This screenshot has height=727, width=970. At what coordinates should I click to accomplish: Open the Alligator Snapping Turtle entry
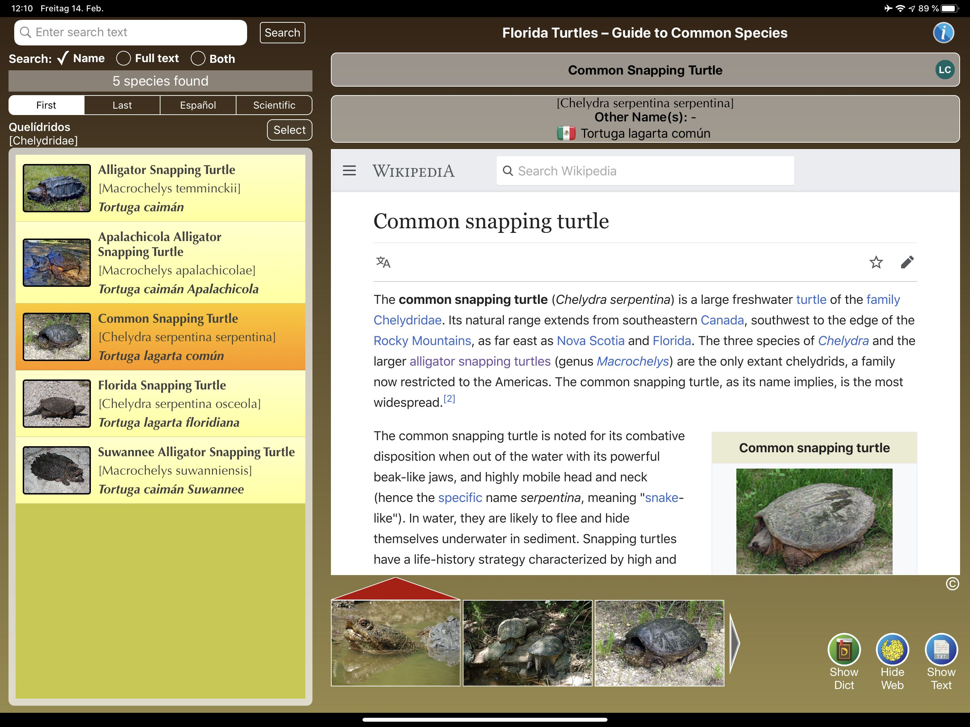(160, 188)
